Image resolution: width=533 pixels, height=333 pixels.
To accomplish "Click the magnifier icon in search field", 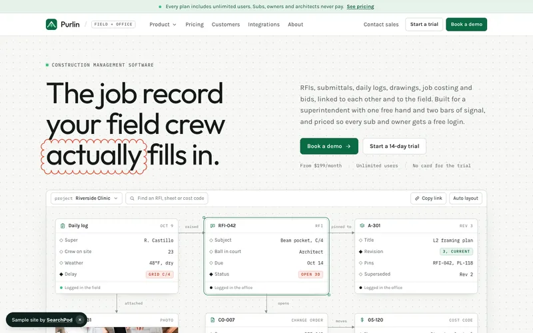I will 132,198.
